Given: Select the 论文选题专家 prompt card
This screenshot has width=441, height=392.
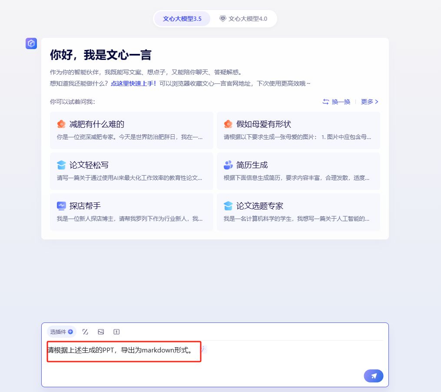Looking at the screenshot, I should pyautogui.click(x=298, y=212).
